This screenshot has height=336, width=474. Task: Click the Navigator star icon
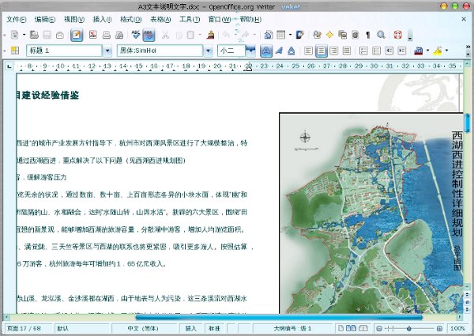(x=329, y=35)
